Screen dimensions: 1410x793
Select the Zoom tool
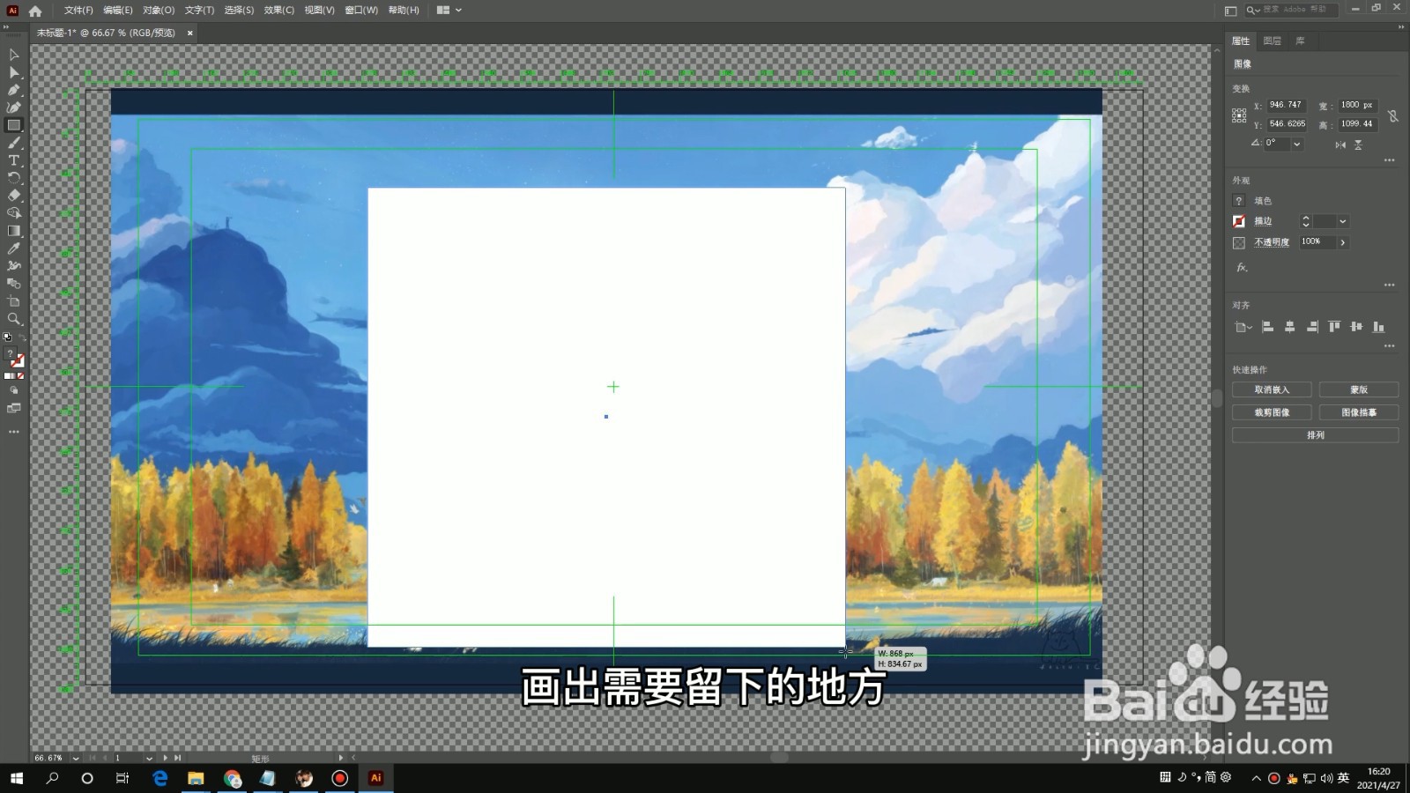(x=14, y=319)
